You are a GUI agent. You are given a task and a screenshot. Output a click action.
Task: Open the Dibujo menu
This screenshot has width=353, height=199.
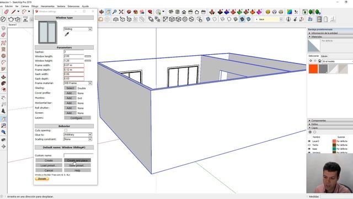pyautogui.click(x=35, y=6)
